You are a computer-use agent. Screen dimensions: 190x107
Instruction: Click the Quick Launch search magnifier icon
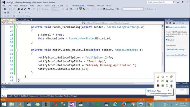(x=174, y=2)
